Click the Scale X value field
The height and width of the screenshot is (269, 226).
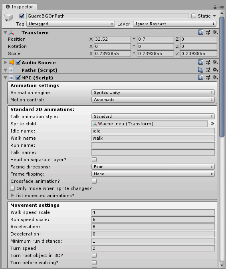coord(112,53)
